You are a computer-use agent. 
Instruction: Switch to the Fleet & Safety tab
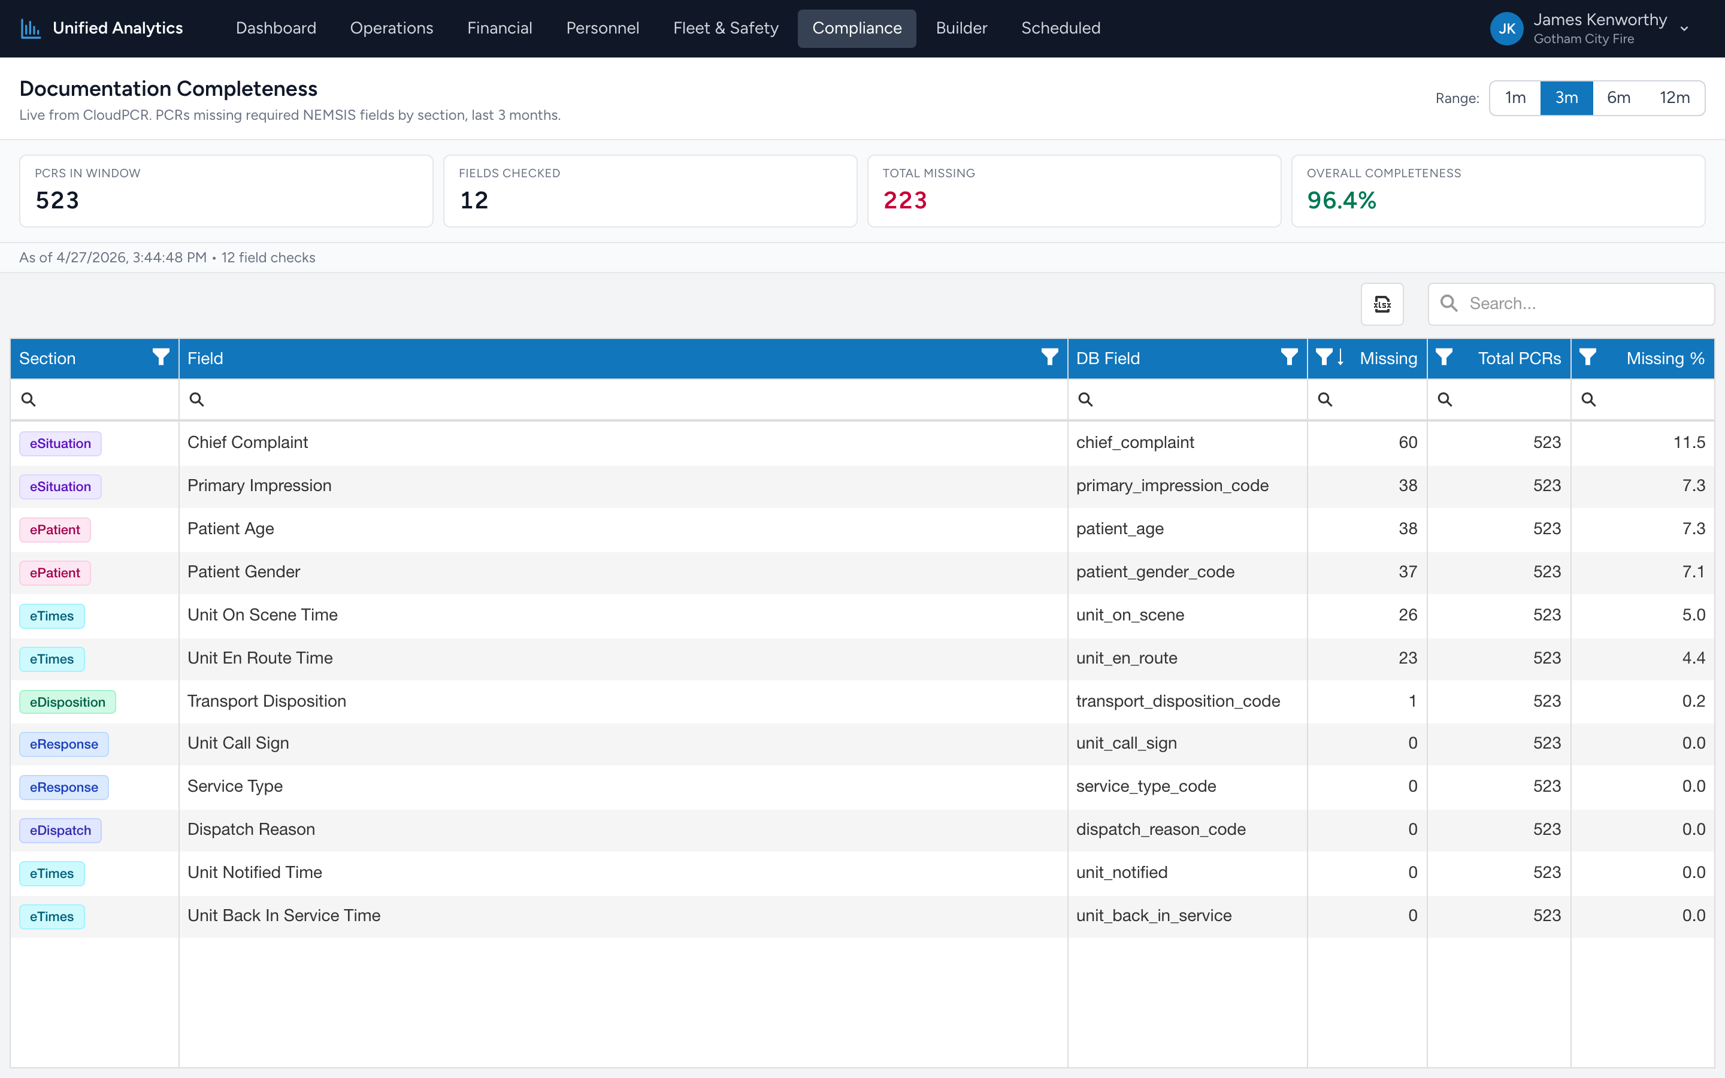tap(726, 29)
